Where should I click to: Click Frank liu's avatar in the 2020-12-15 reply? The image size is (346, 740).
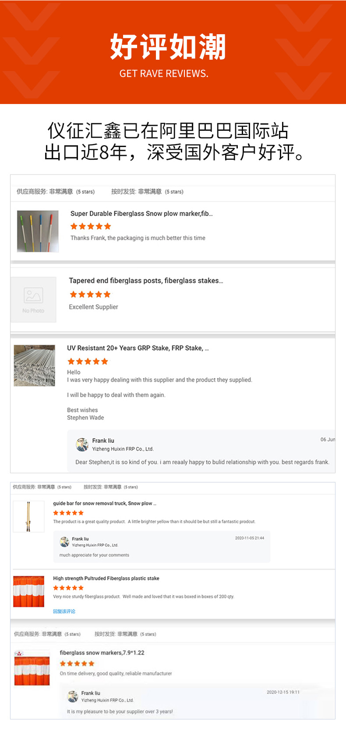tap(73, 696)
